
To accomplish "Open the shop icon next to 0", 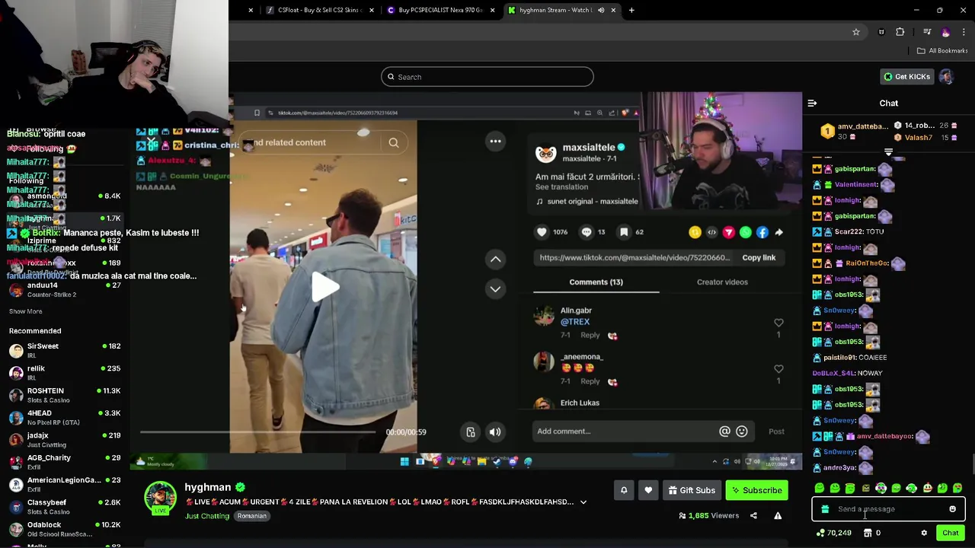I will point(868,533).
